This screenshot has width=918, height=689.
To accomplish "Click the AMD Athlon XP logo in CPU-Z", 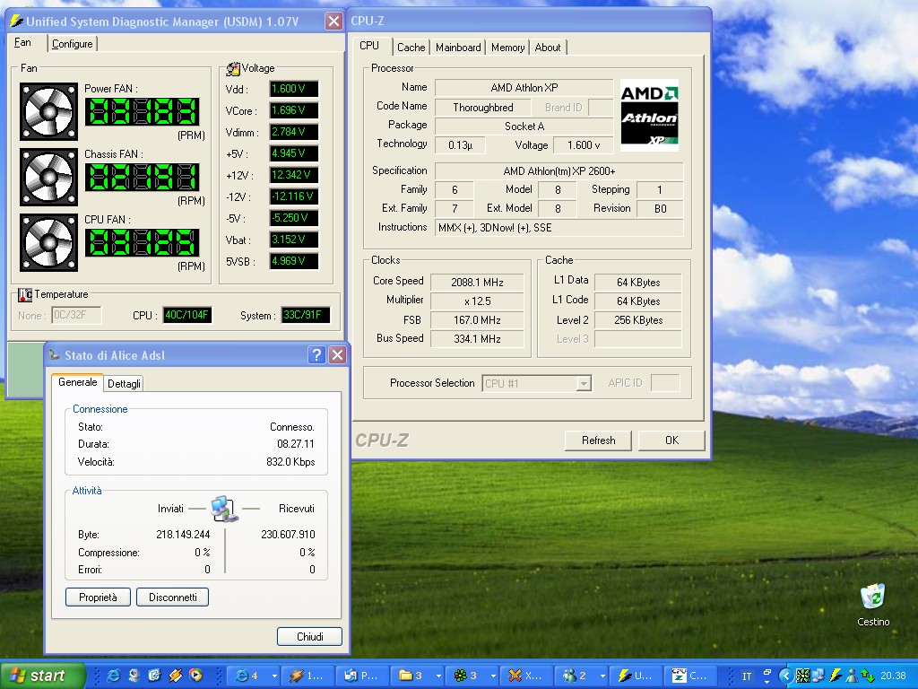I will [649, 116].
